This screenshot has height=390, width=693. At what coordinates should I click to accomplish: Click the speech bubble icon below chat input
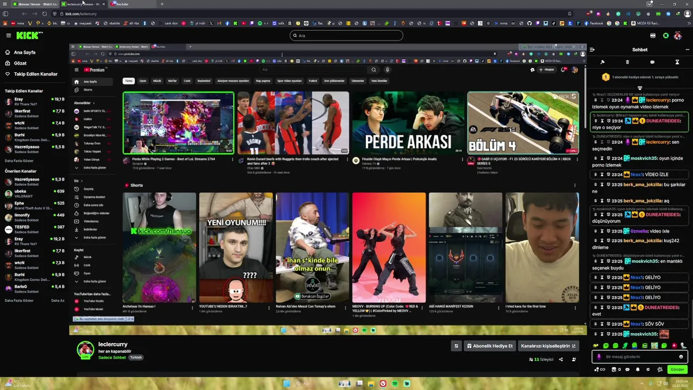click(x=627, y=369)
